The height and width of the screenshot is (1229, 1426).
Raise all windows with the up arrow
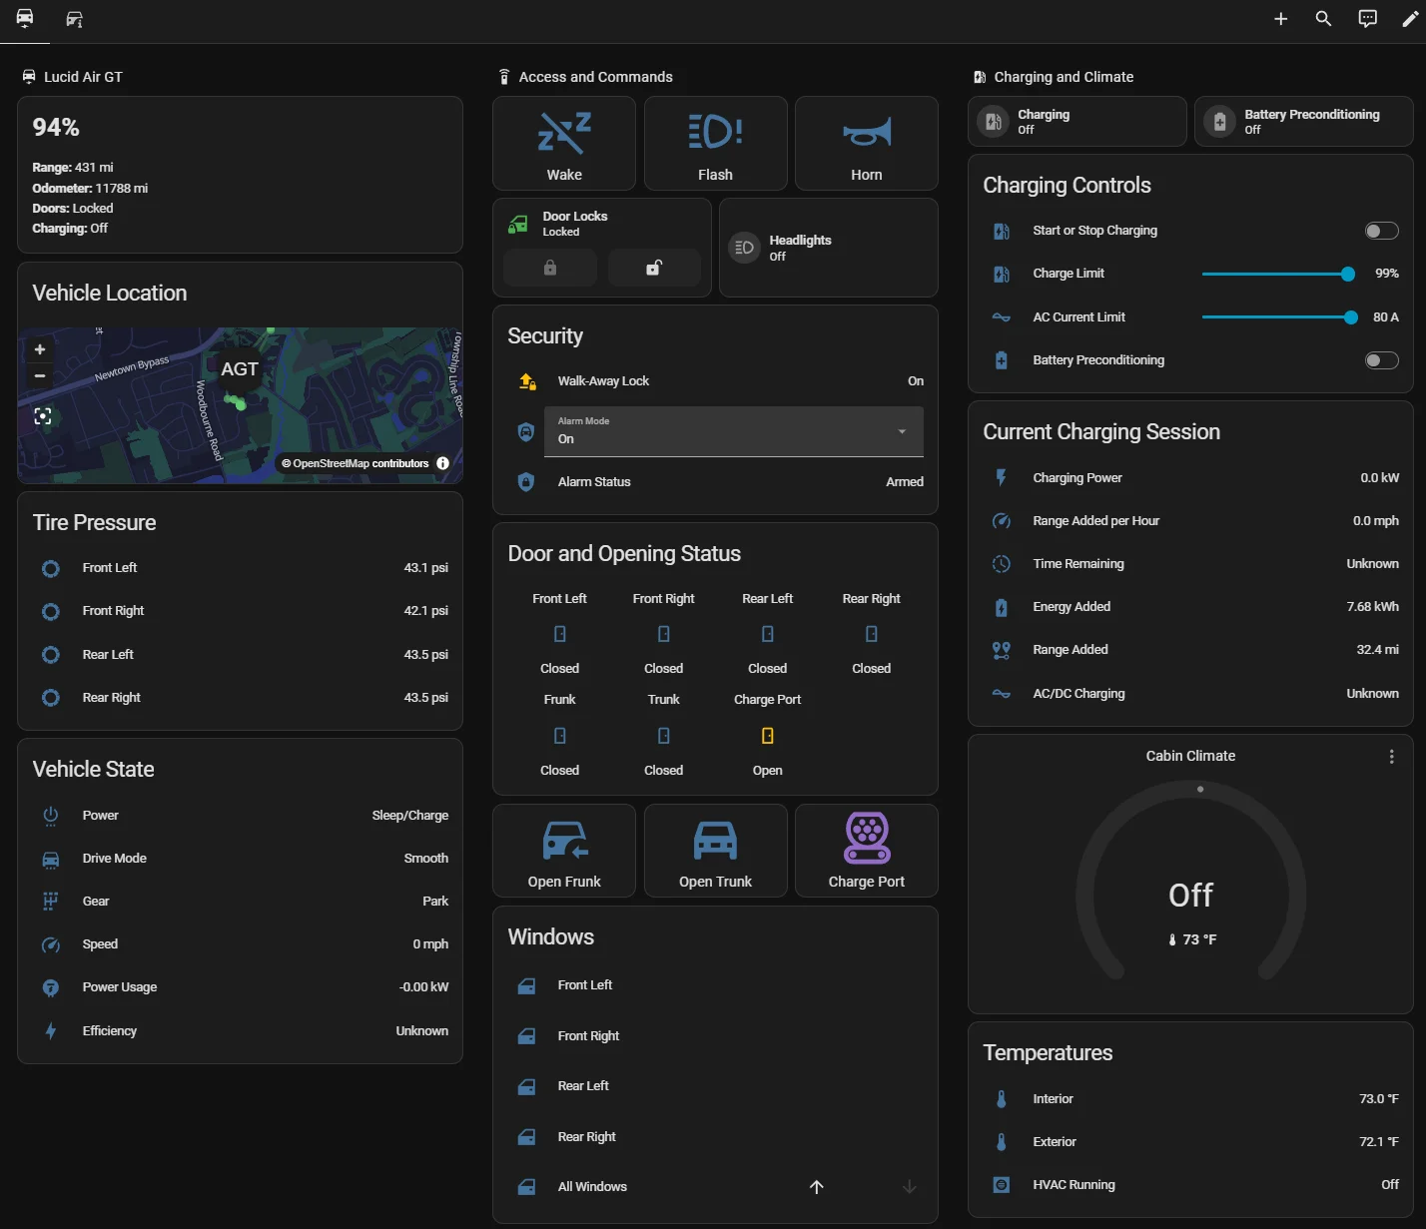click(816, 1187)
